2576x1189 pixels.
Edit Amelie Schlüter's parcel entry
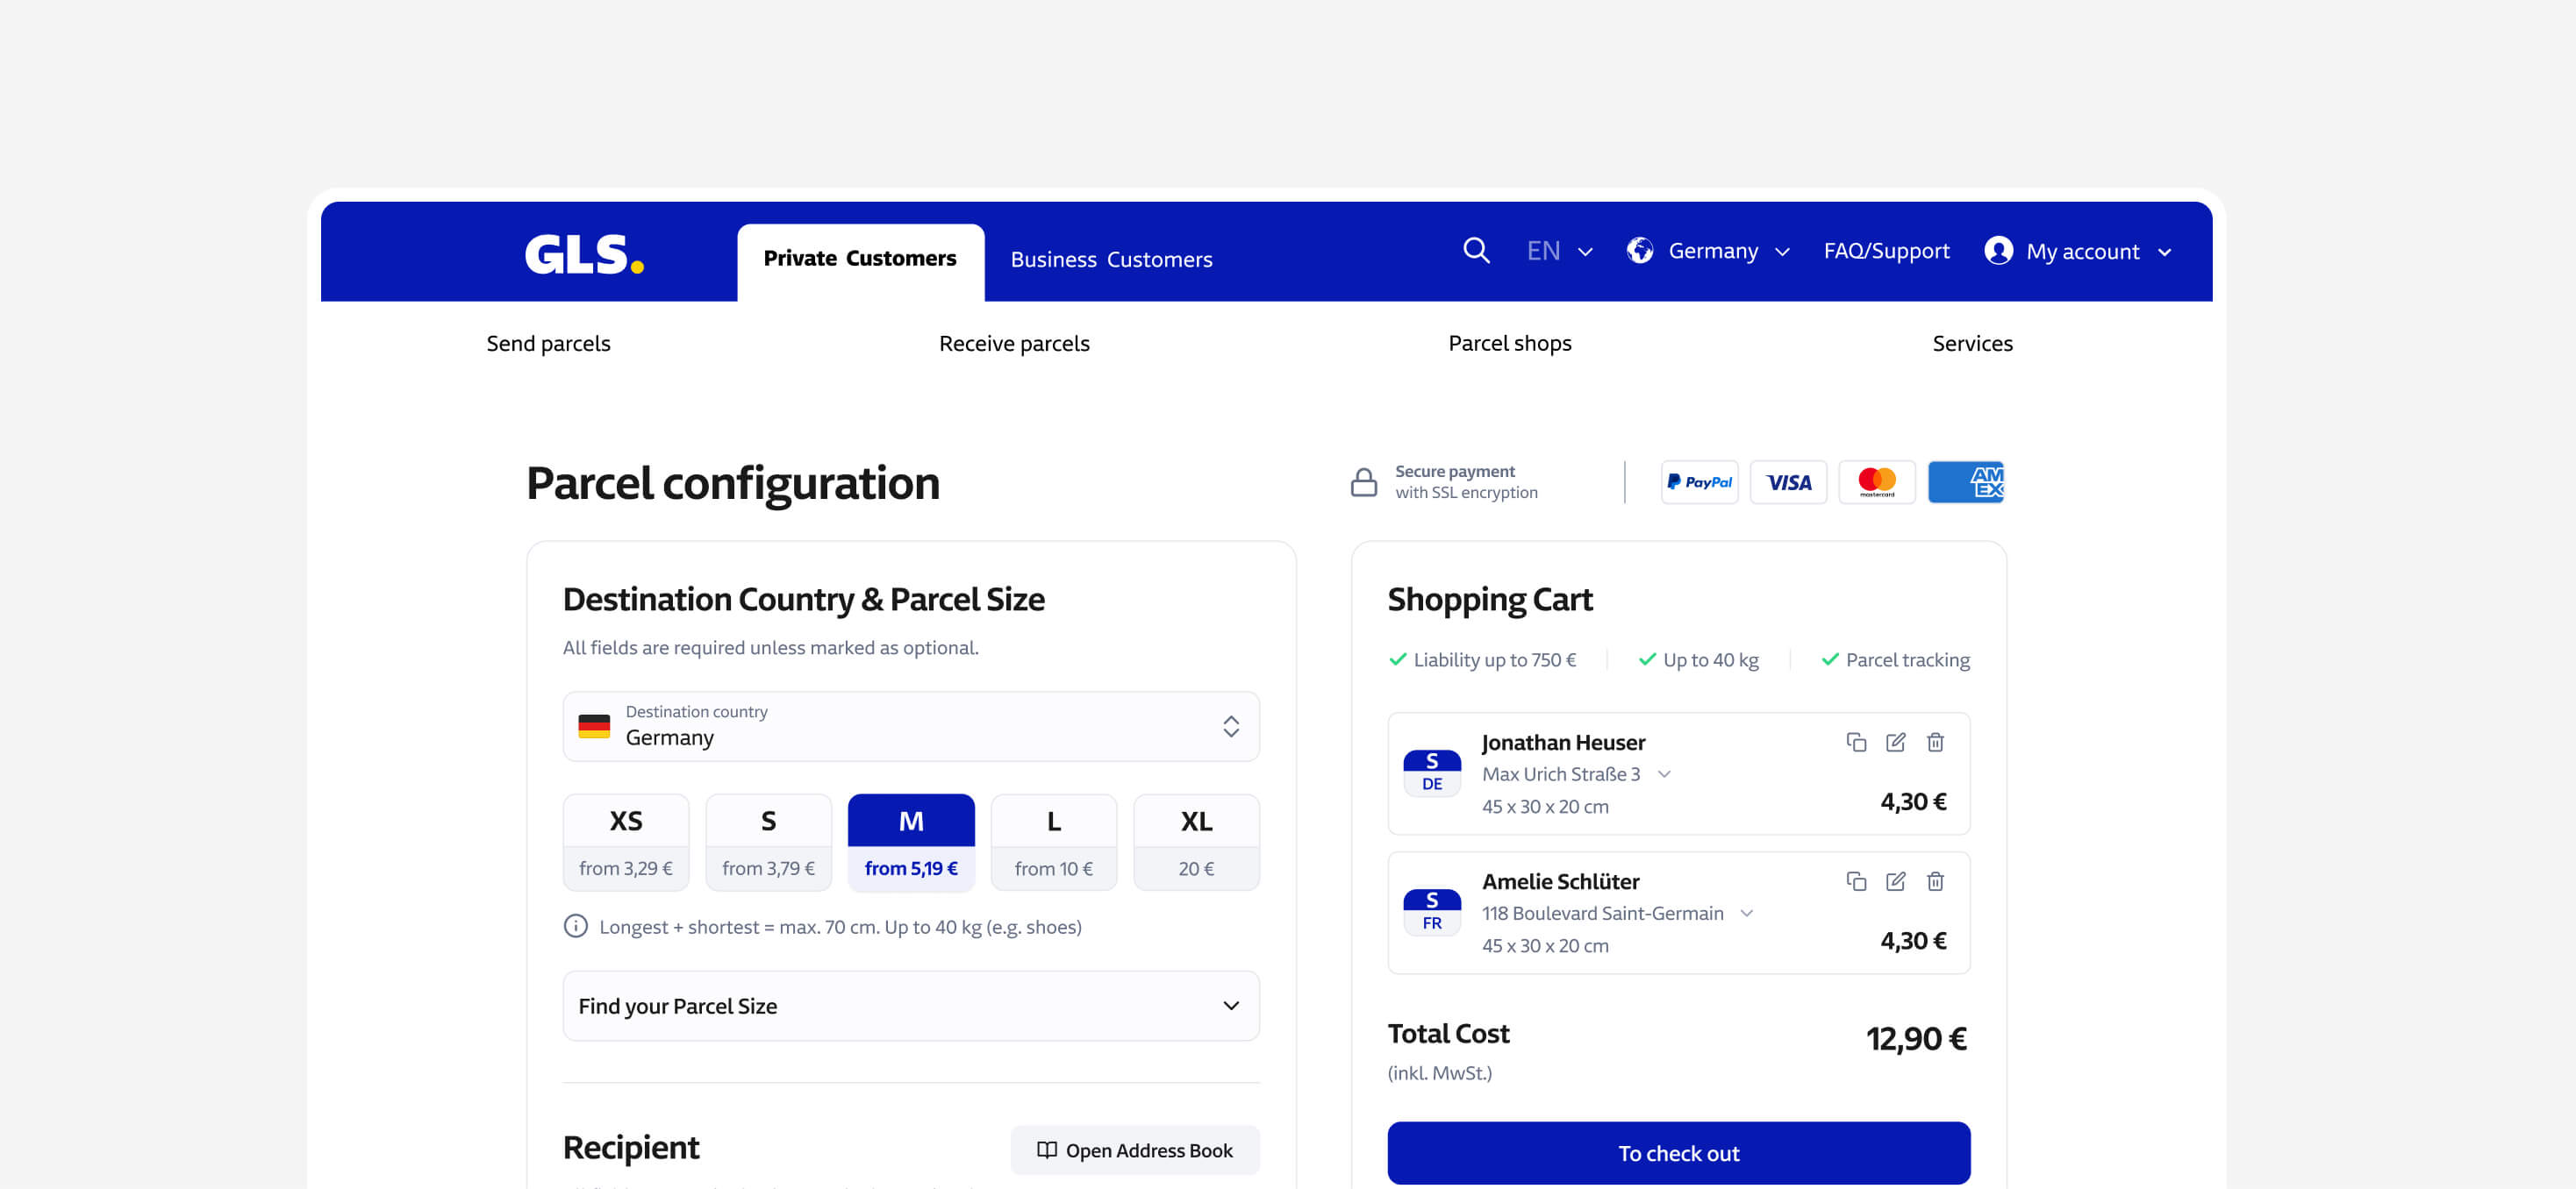click(x=1895, y=880)
